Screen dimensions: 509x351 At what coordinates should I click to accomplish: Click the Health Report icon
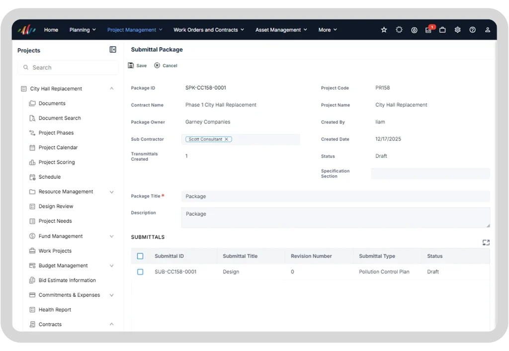[32, 310]
